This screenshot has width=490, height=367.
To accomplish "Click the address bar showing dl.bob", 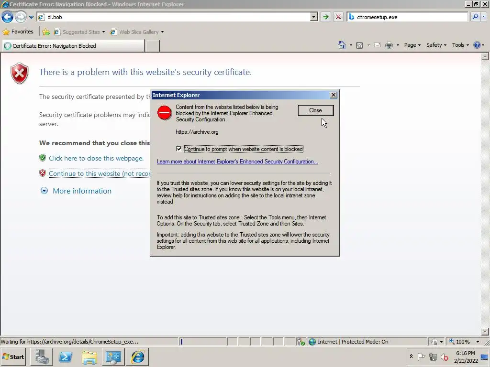I will [x=174, y=17].
